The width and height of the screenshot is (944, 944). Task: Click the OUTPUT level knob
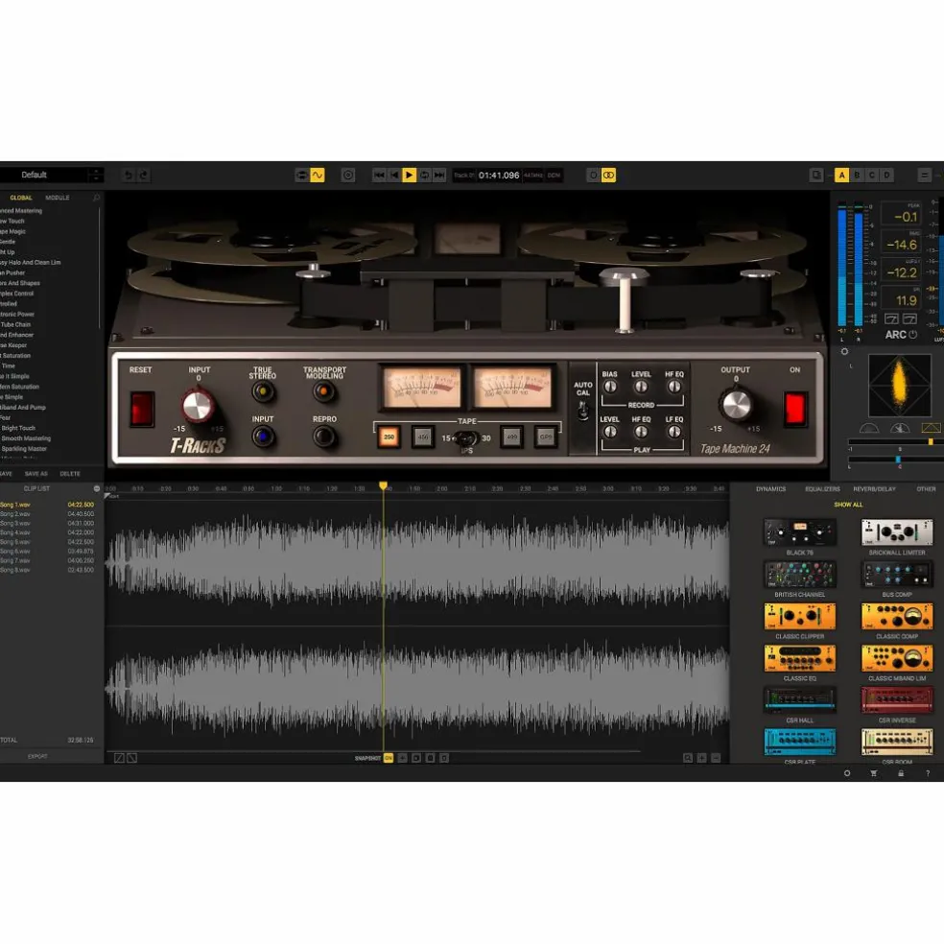coord(736,405)
